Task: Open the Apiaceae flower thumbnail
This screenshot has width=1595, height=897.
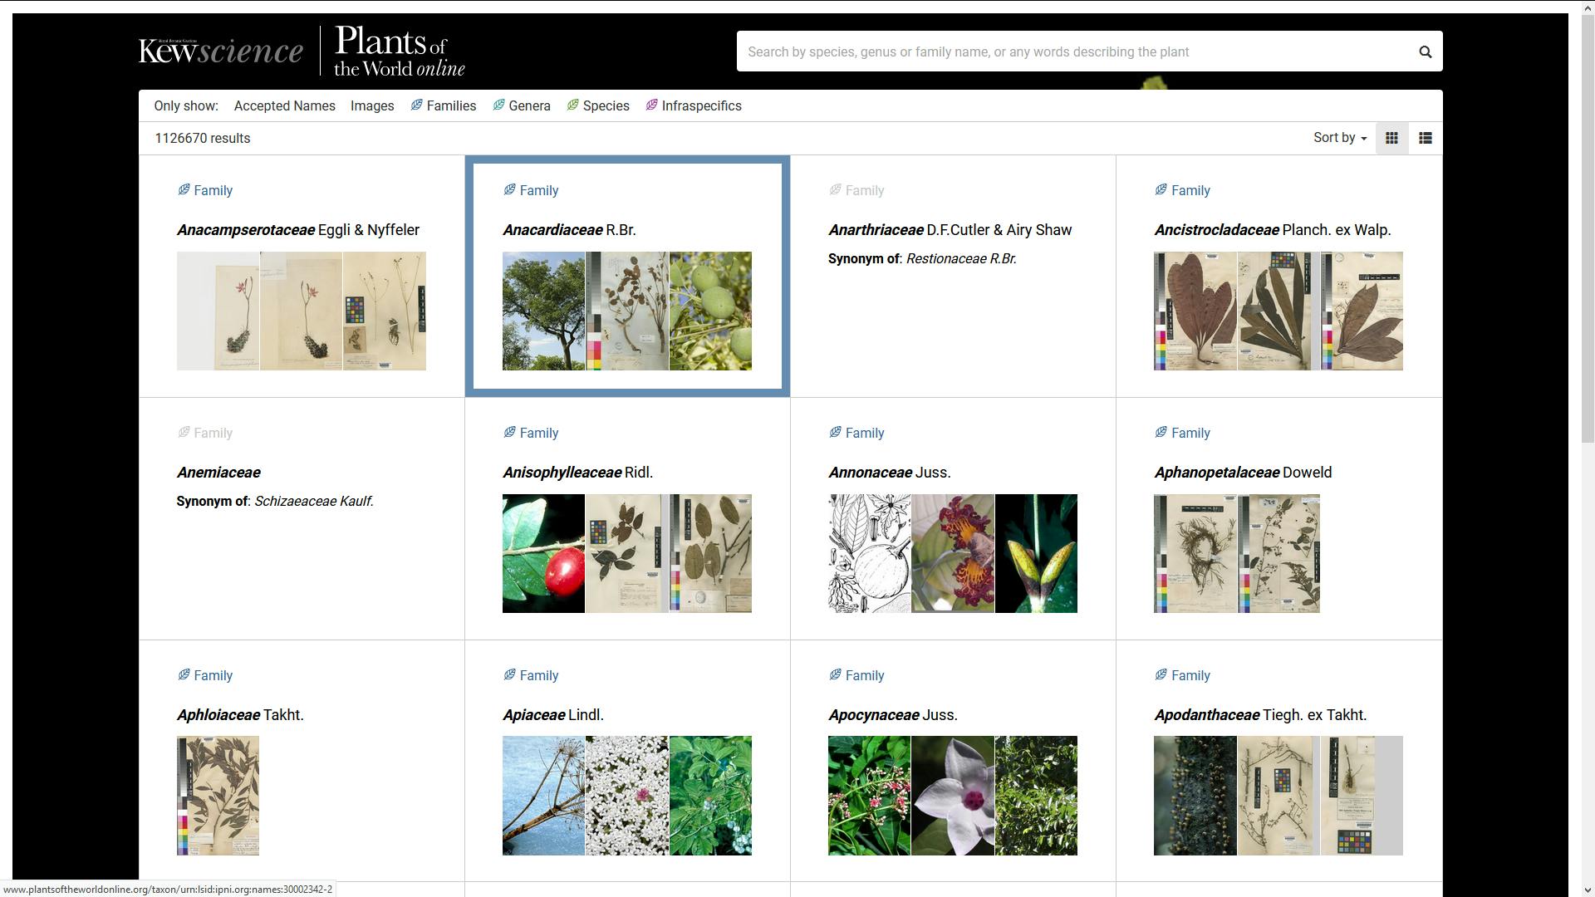Action: coord(626,795)
